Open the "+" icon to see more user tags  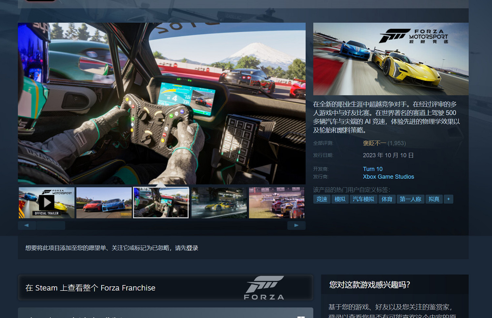(448, 199)
